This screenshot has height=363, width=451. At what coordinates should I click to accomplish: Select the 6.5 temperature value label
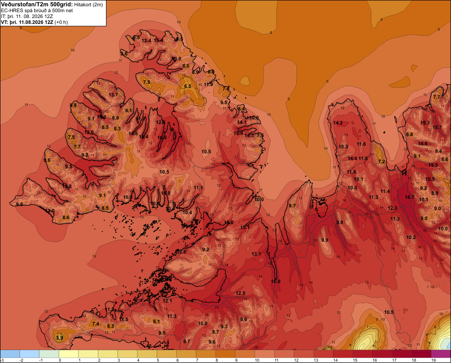point(188,86)
